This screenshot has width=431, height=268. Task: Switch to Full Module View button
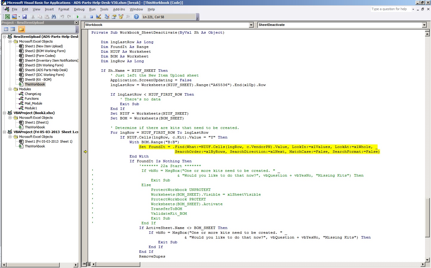tap(89, 264)
